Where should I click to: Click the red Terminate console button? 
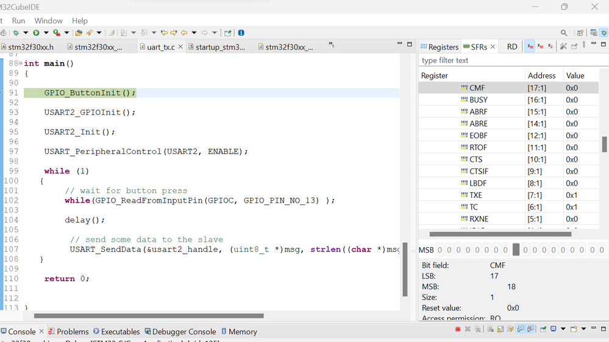tap(458, 329)
